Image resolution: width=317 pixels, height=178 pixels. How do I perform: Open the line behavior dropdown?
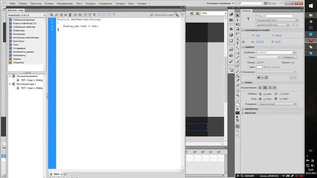277,104
